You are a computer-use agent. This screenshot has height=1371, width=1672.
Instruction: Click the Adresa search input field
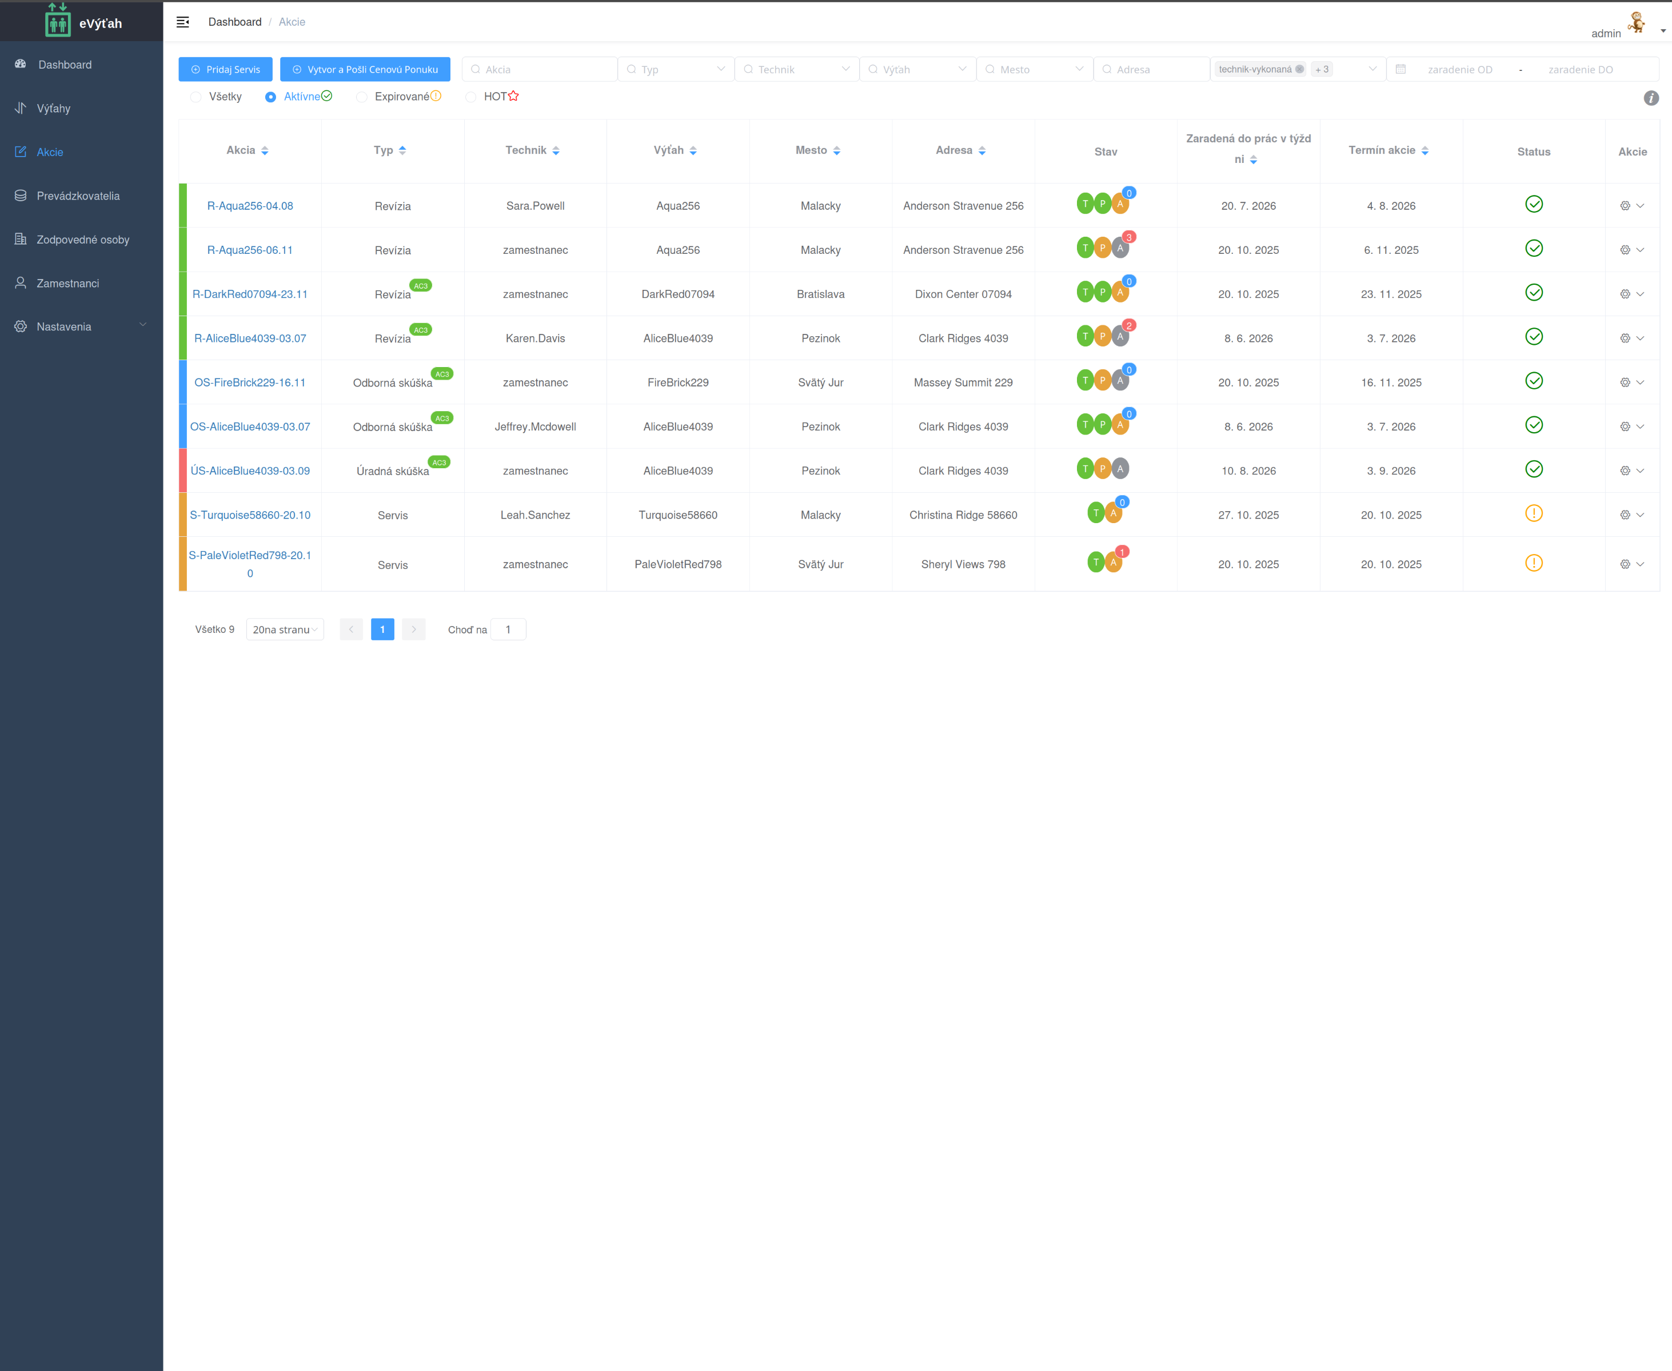[x=1152, y=70]
